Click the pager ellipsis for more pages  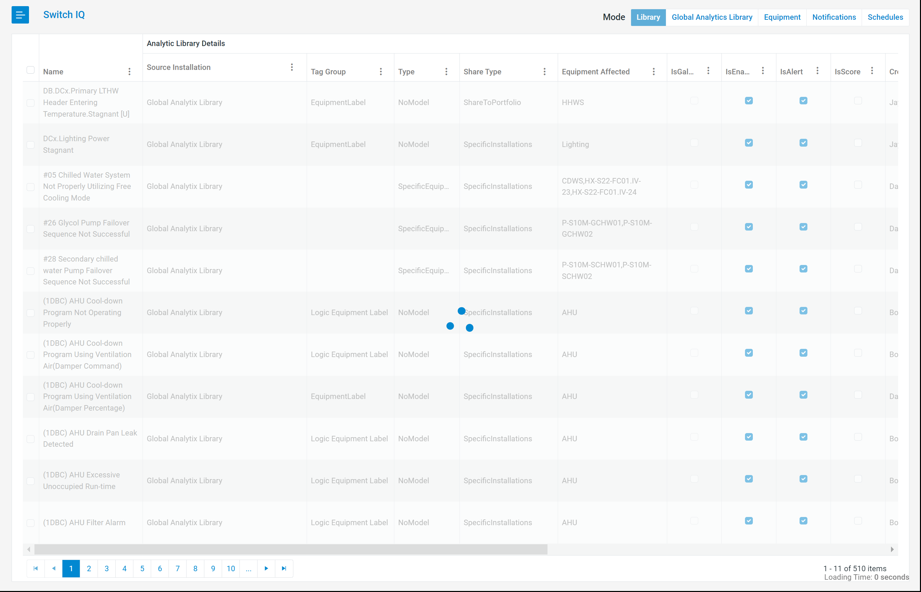pos(248,568)
